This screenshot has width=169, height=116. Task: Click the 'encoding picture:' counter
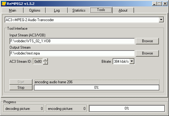pos(66,109)
